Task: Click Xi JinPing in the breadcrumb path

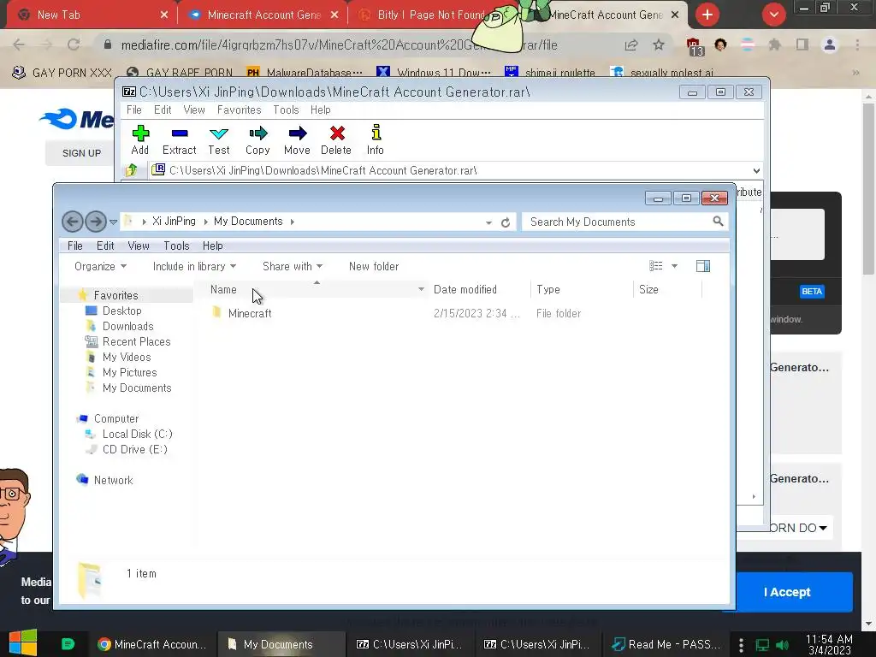Action: pyautogui.click(x=174, y=222)
